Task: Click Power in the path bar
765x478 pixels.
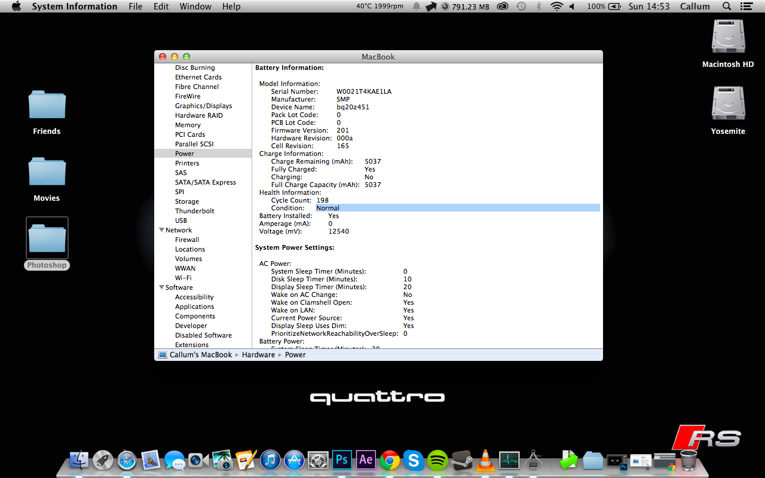Action: [295, 355]
